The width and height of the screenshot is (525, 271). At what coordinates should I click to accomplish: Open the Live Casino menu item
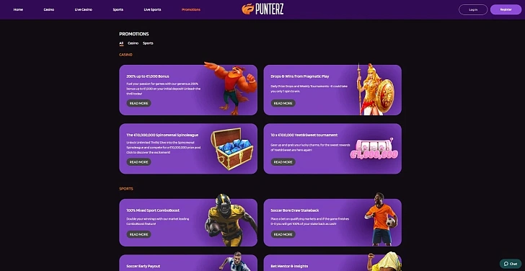click(84, 9)
